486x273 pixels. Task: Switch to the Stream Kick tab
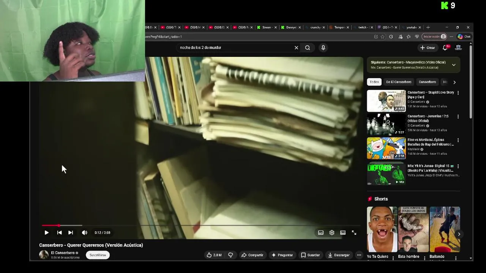coord(267,27)
